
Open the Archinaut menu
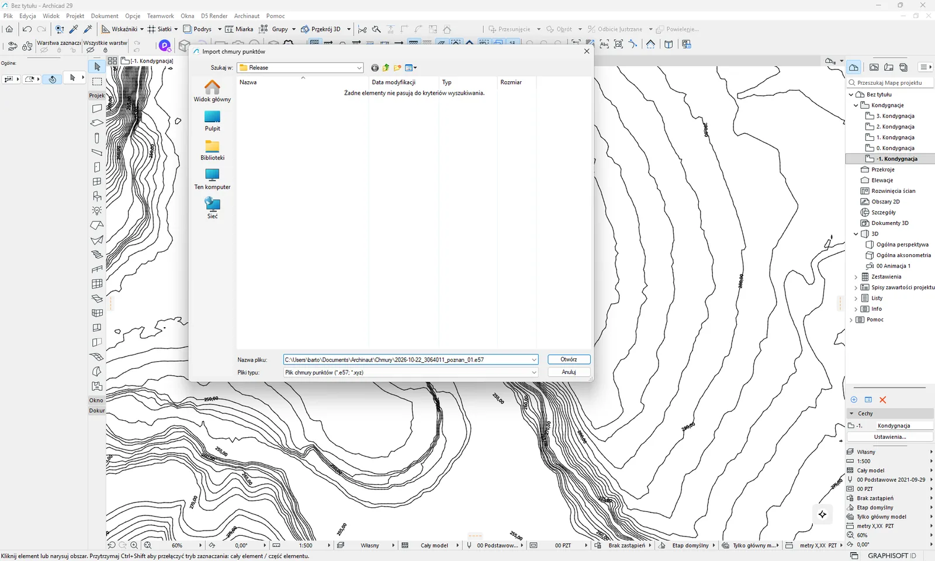point(247,16)
